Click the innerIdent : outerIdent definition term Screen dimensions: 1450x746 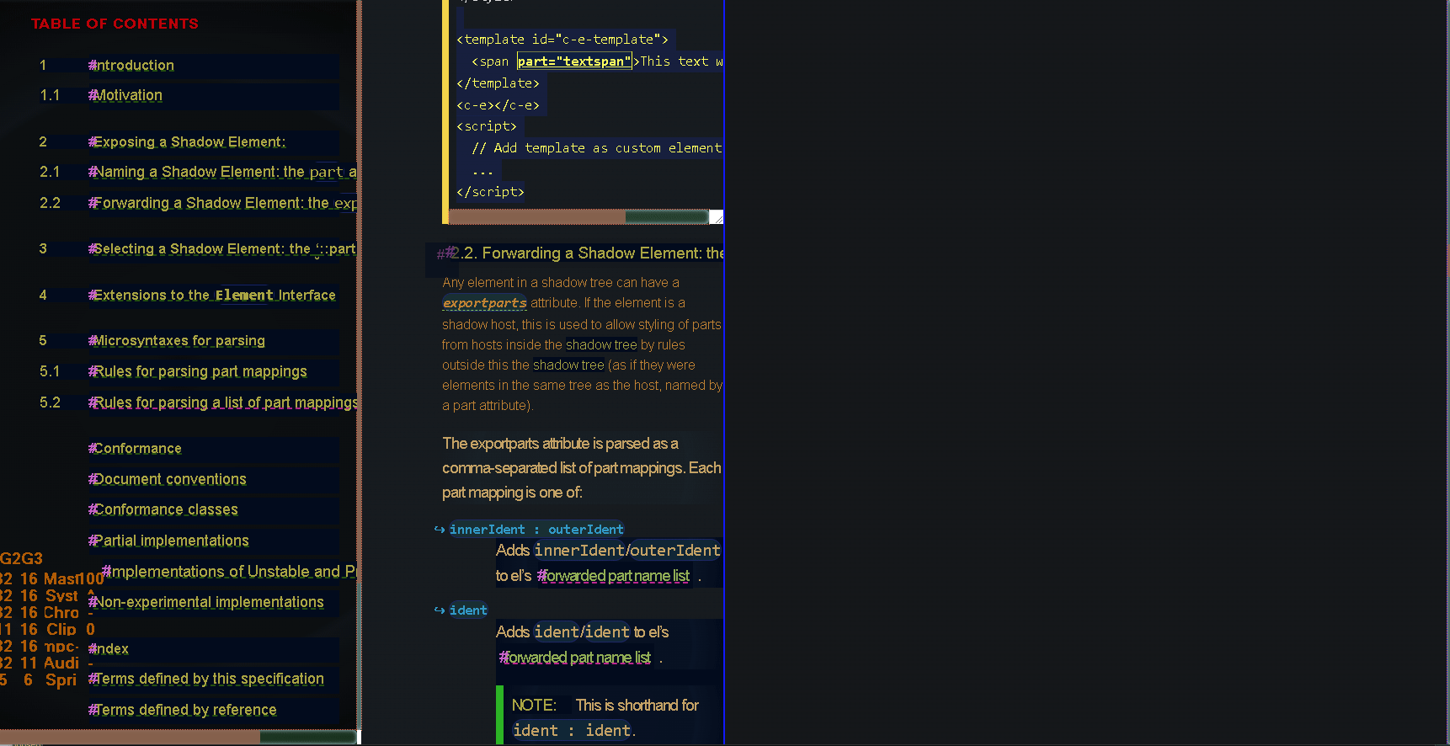tap(536, 530)
